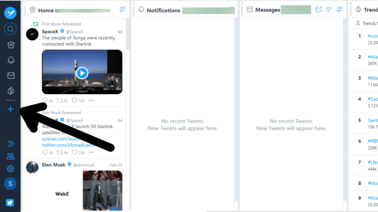The height and width of the screenshot is (212, 378).
Task: Open trend number 7 with 446K tweets
Action: (x=373, y=162)
